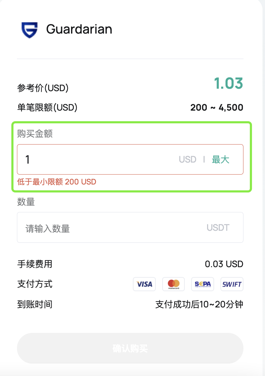
Task: Select the SWIFT payment icon
Action: pos(232,284)
